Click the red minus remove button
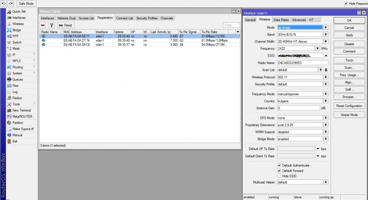The height and width of the screenshot is (200, 368). click(x=43, y=25)
